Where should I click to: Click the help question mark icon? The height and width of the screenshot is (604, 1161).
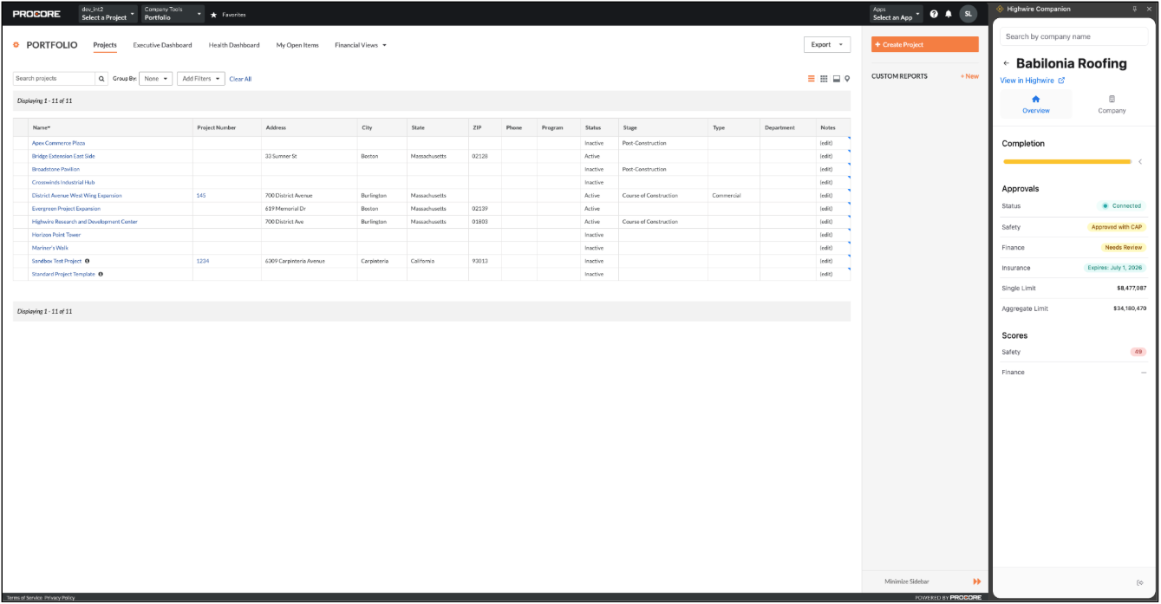934,14
